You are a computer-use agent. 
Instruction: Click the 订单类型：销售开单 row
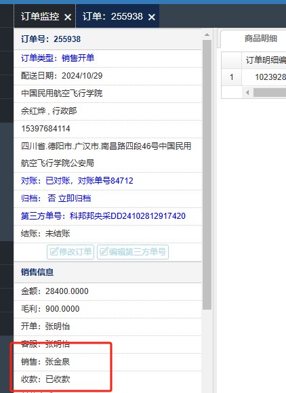point(108,58)
